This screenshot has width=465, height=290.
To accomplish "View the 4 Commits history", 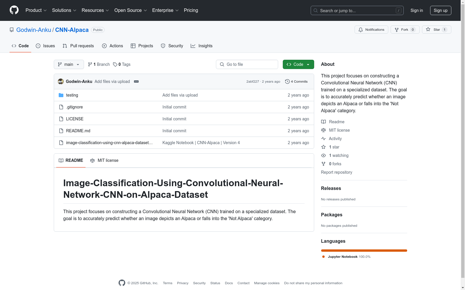I will (x=296, y=81).
